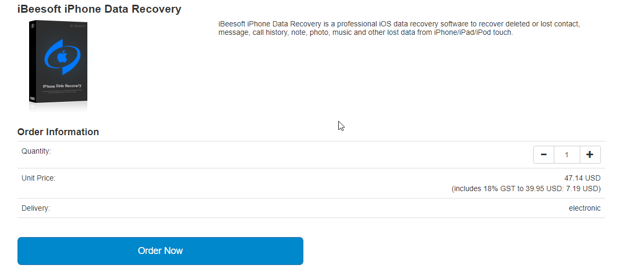Click the Unit Price row label
Image resolution: width=621 pixels, height=274 pixels.
[39, 178]
